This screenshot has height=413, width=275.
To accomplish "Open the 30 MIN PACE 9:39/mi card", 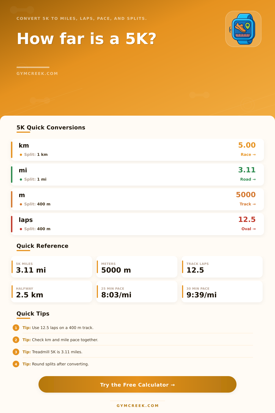I will pos(222,292).
